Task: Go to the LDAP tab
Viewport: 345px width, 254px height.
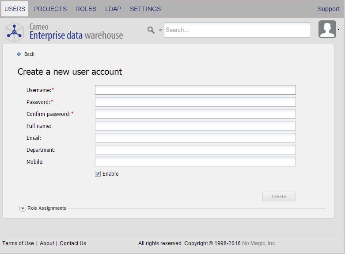Action: pyautogui.click(x=113, y=9)
